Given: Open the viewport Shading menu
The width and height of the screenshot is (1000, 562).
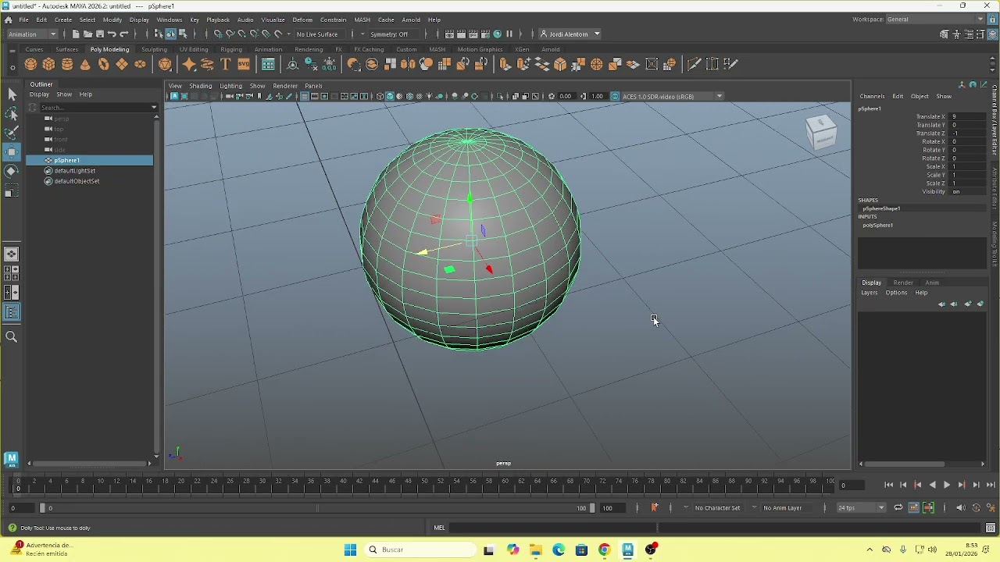Looking at the screenshot, I should 201,86.
